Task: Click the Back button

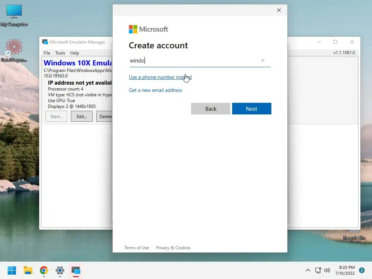Action: [x=211, y=109]
